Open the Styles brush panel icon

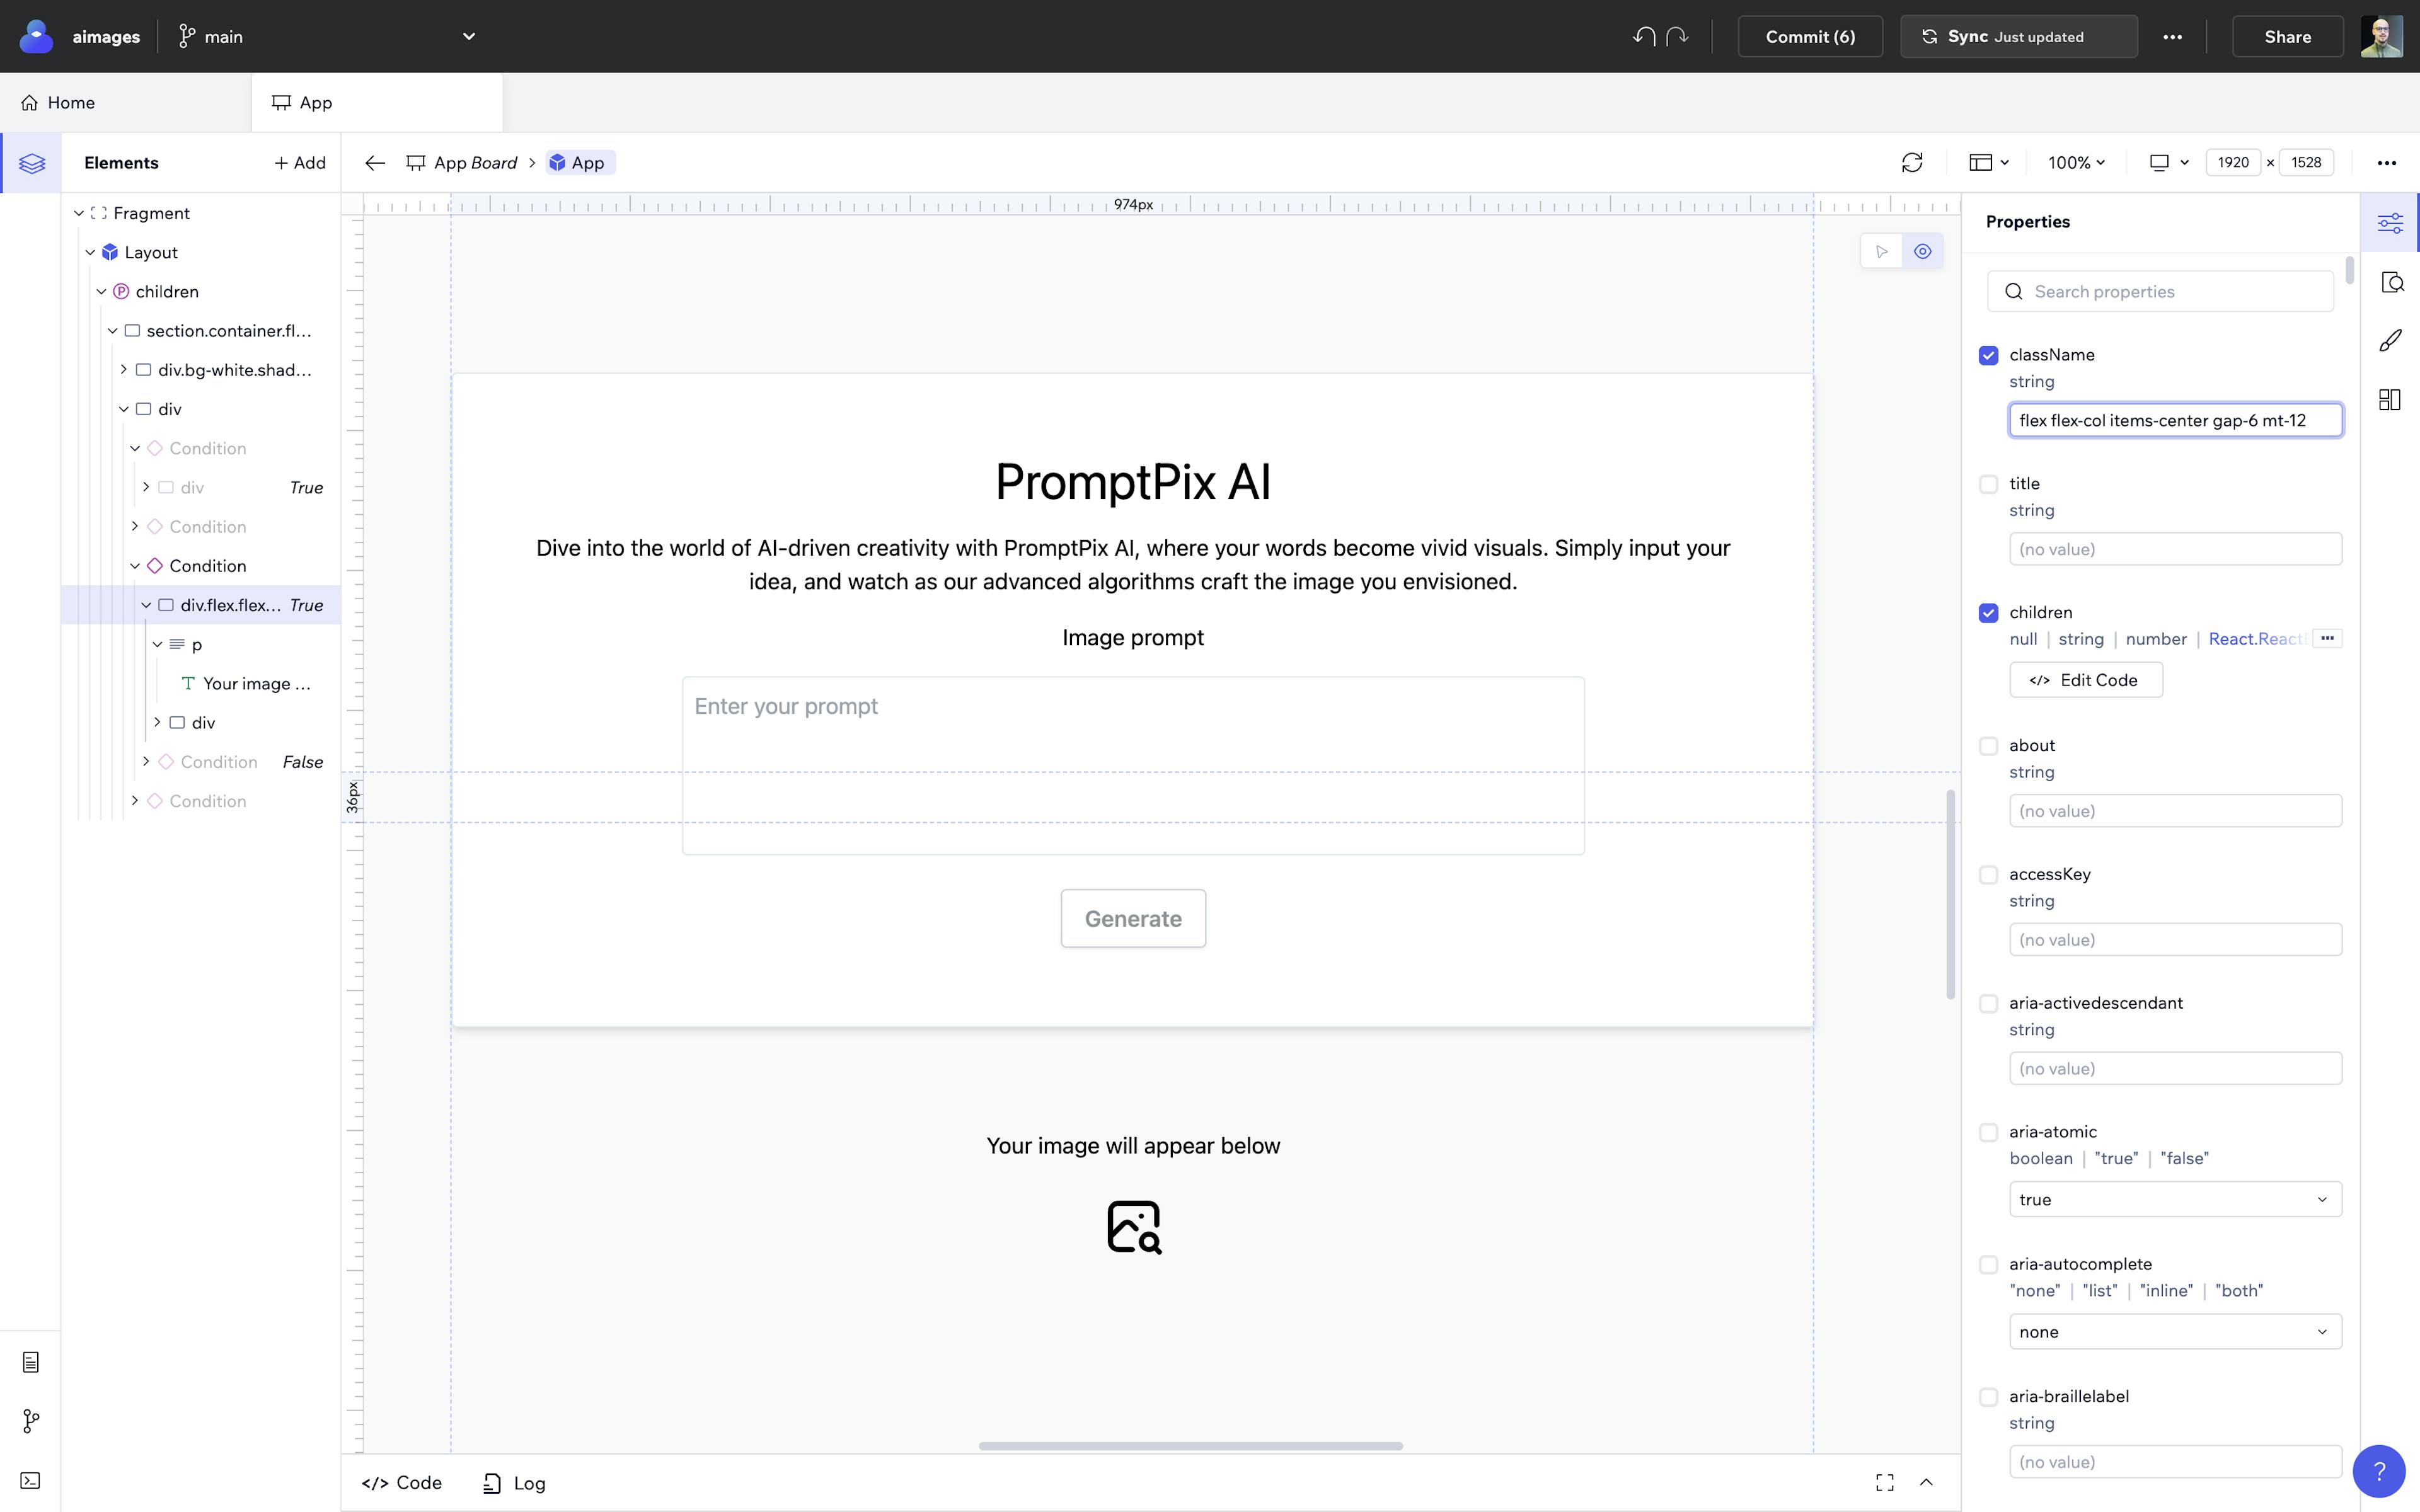2390,341
